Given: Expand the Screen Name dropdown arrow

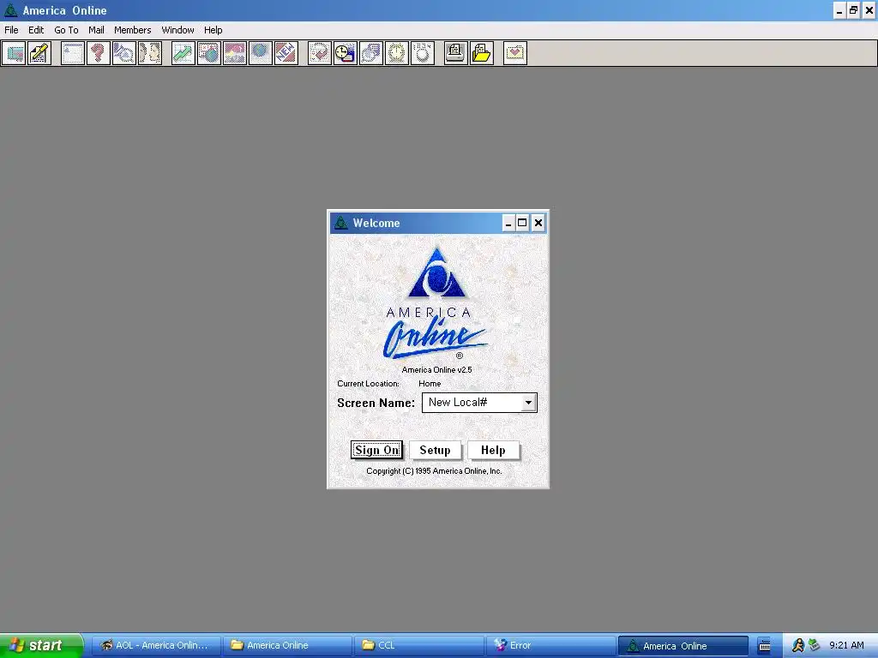Looking at the screenshot, I should tap(528, 403).
